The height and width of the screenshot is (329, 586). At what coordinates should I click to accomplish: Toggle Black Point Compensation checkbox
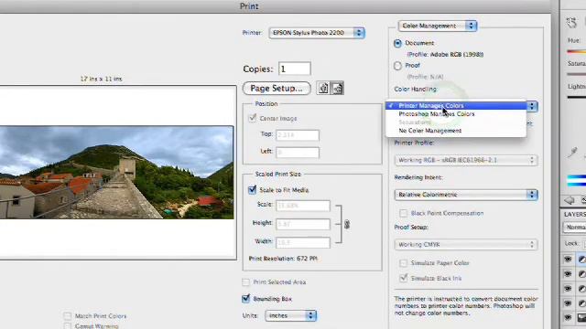403,213
